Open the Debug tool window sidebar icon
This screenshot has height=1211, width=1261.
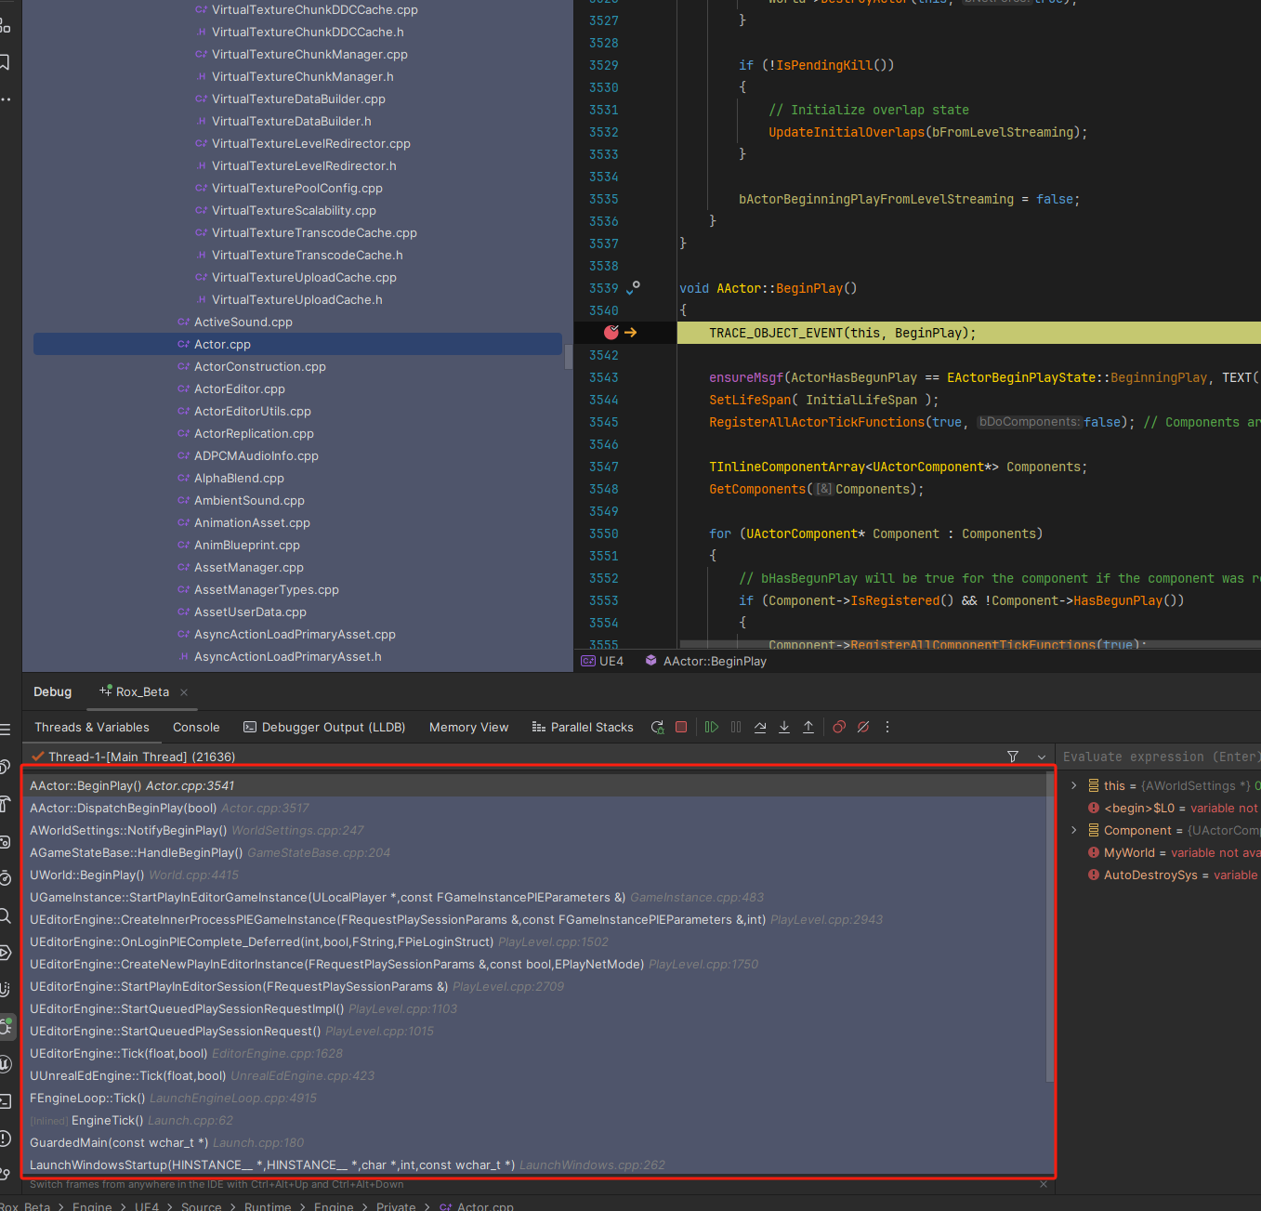(7, 1026)
